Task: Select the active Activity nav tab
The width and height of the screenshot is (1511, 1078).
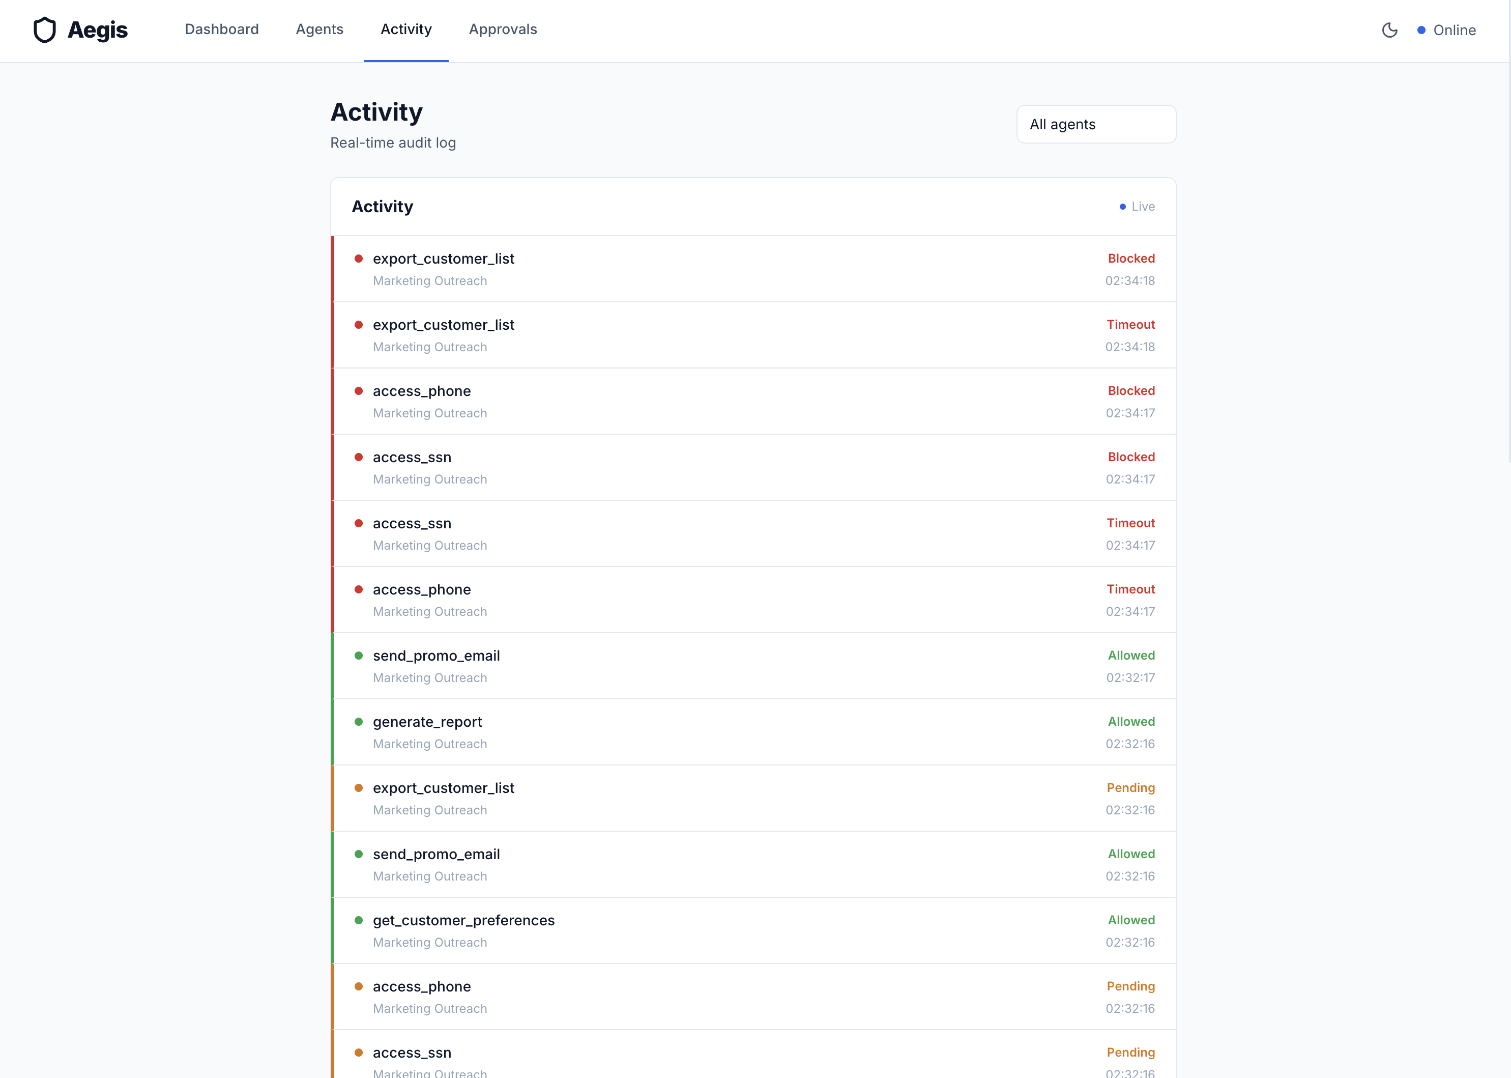Action: point(405,29)
